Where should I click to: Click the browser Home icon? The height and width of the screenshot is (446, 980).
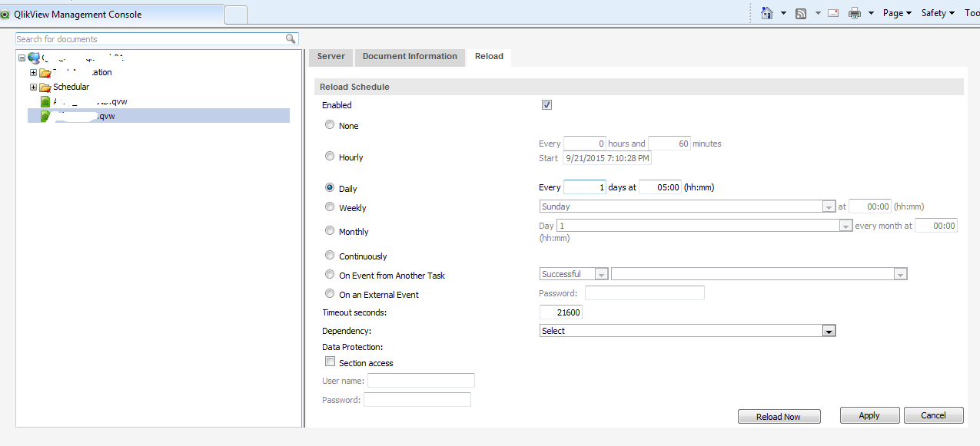pos(766,13)
